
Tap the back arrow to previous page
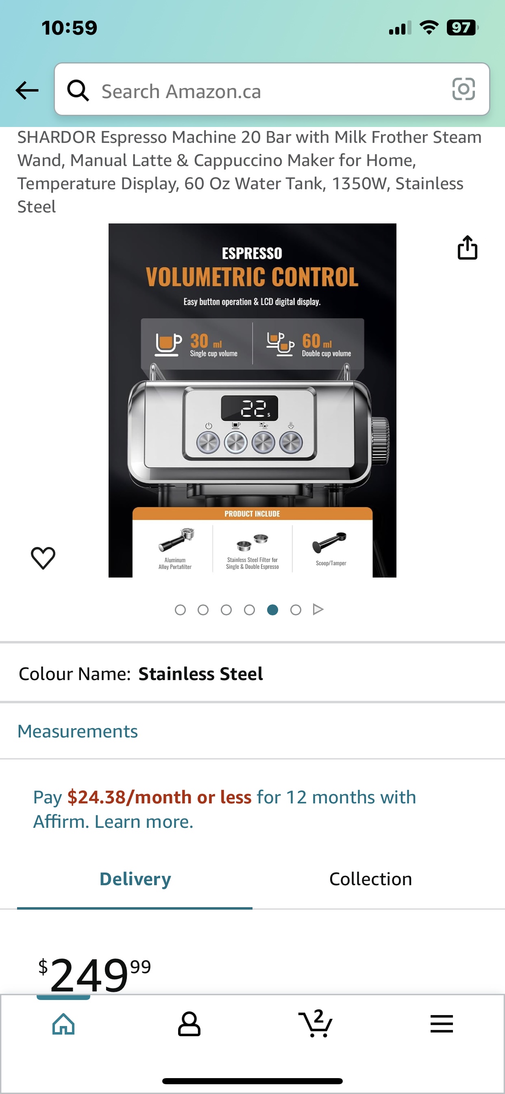[x=27, y=90]
